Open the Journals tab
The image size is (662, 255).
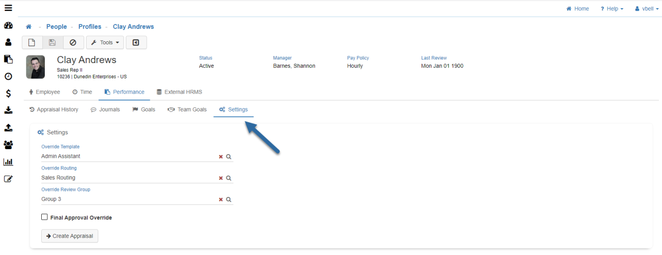coord(105,109)
